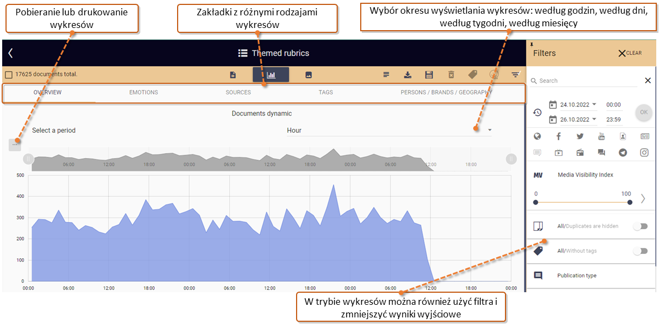Switch to the EMOTIONS tab
This screenshot has width=659, height=324.
pyautogui.click(x=144, y=92)
